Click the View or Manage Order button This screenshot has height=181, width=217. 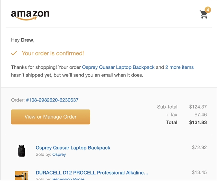tap(51, 117)
